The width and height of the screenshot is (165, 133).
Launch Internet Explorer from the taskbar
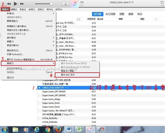[x=37, y=130]
